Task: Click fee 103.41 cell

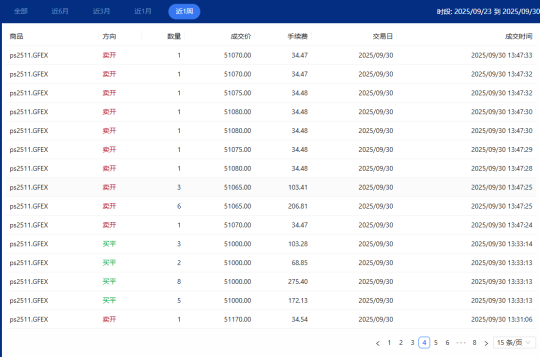Action: click(298, 187)
